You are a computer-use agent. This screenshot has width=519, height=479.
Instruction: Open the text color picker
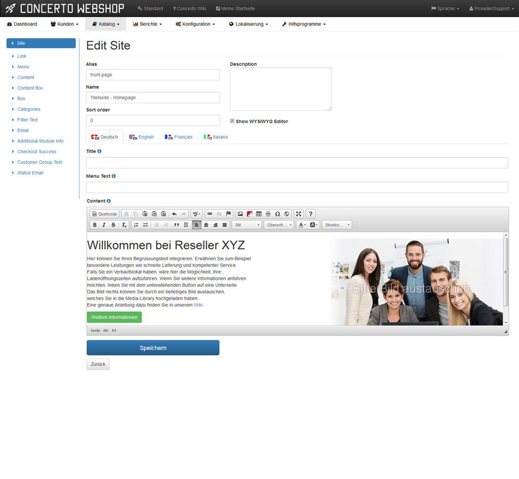[x=302, y=225]
